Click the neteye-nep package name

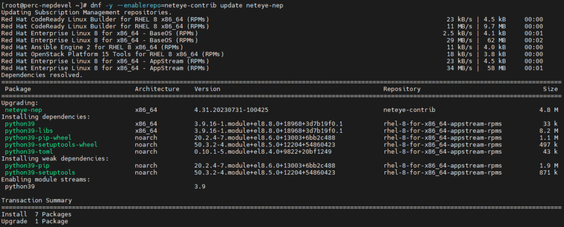click(23, 110)
